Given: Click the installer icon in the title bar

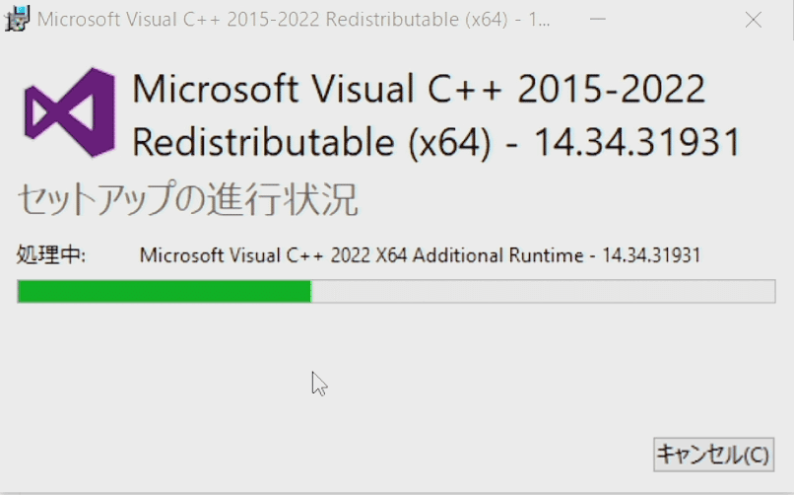Looking at the screenshot, I should [x=18, y=19].
